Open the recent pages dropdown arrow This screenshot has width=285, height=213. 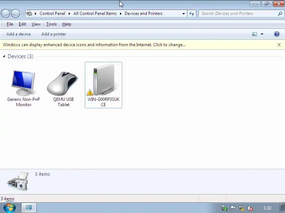[22, 13]
